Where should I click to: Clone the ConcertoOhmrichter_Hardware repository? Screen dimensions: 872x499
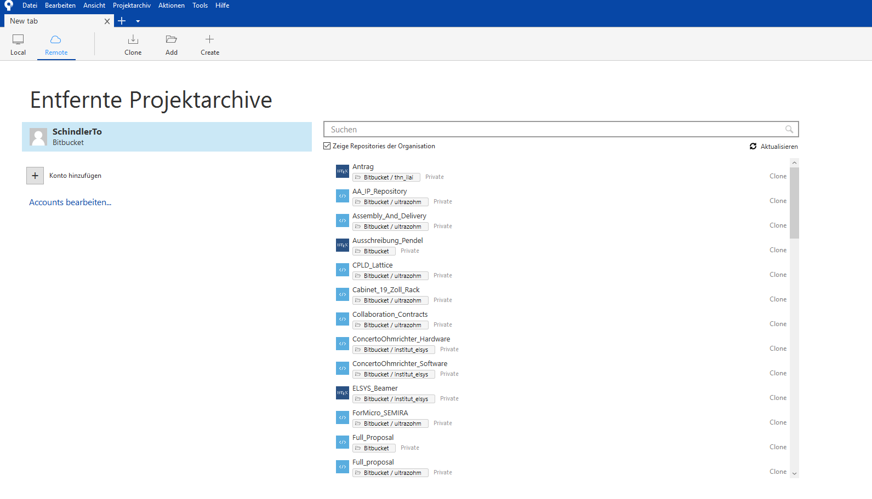tap(778, 349)
